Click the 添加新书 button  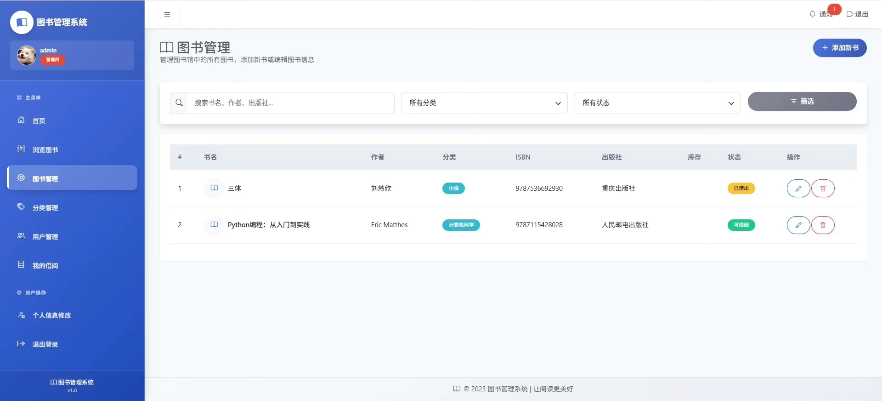pyautogui.click(x=840, y=48)
